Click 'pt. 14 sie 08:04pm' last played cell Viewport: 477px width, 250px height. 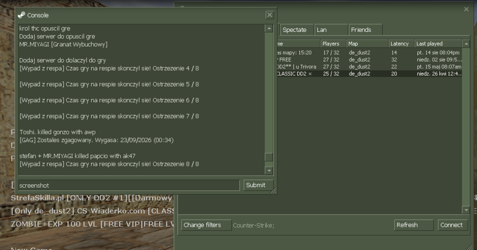point(438,52)
